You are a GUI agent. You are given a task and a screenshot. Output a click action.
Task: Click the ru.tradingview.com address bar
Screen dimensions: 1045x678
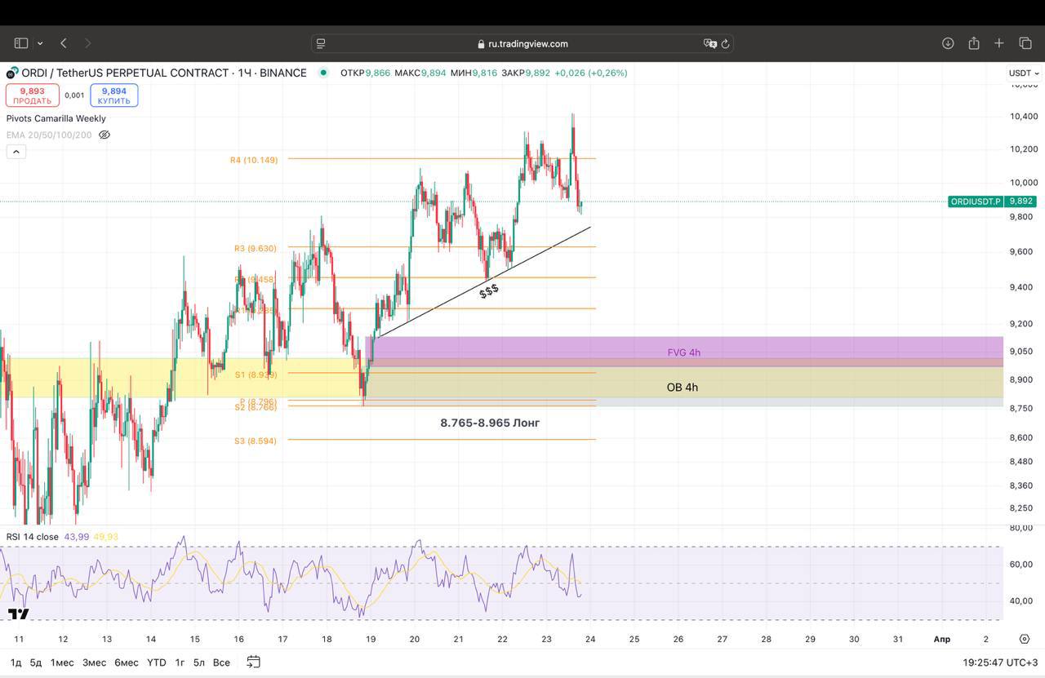[522, 43]
